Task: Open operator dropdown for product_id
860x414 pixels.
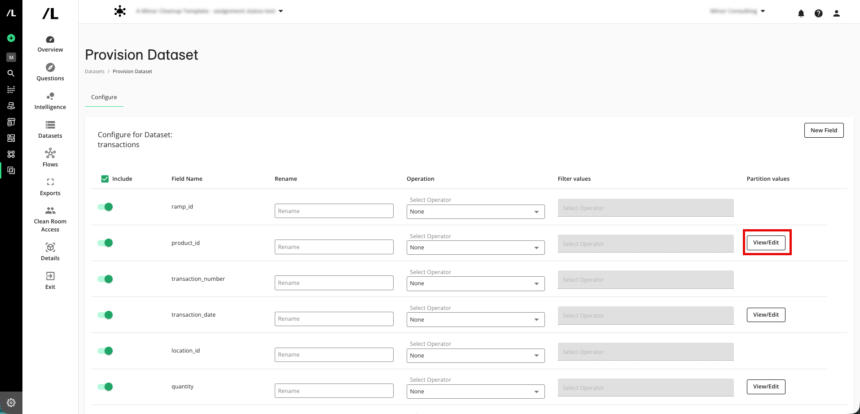Action: coord(475,248)
